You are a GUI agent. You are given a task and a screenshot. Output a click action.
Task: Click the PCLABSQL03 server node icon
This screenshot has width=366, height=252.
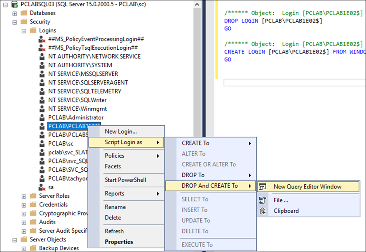click(15, 4)
